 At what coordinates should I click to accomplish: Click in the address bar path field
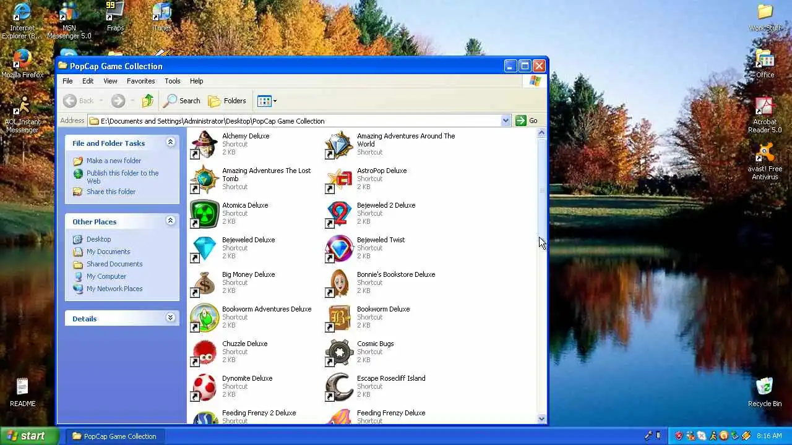point(295,121)
